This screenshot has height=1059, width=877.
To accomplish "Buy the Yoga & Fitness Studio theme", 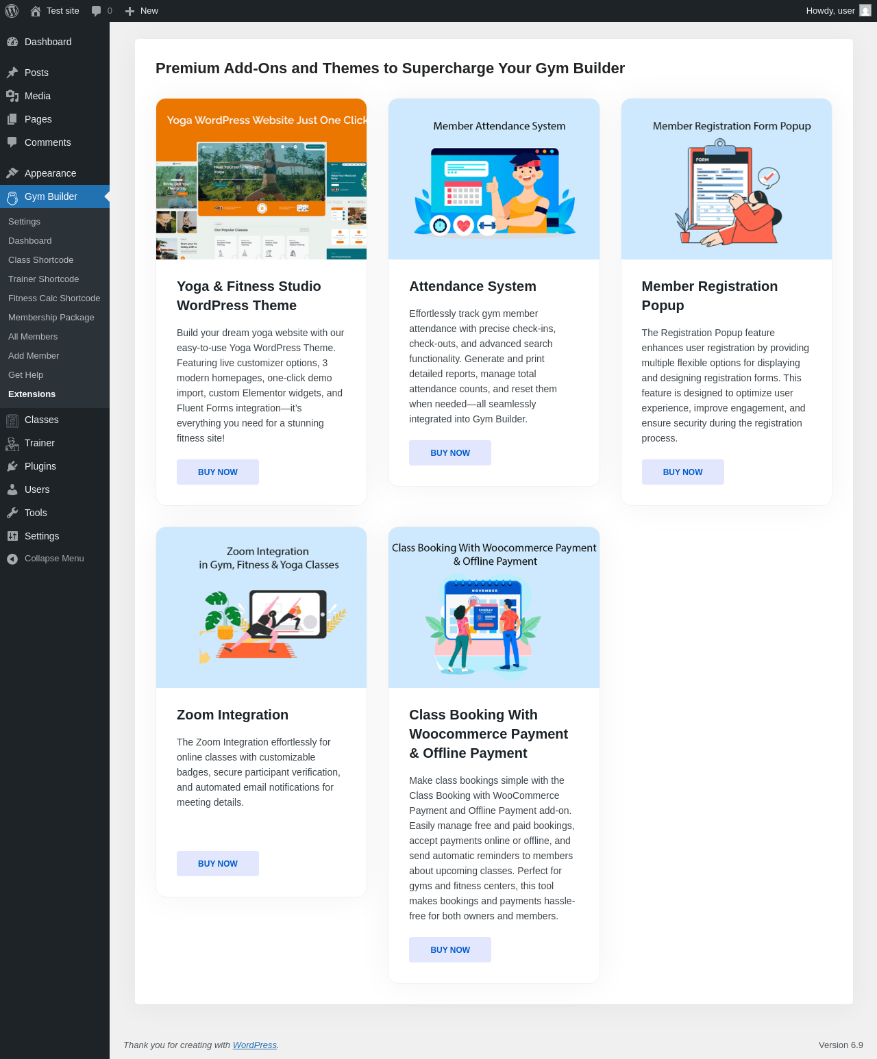I will pyautogui.click(x=218, y=472).
